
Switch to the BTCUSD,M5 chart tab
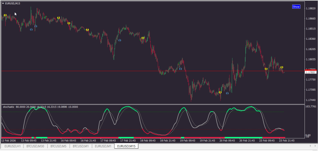(58, 146)
